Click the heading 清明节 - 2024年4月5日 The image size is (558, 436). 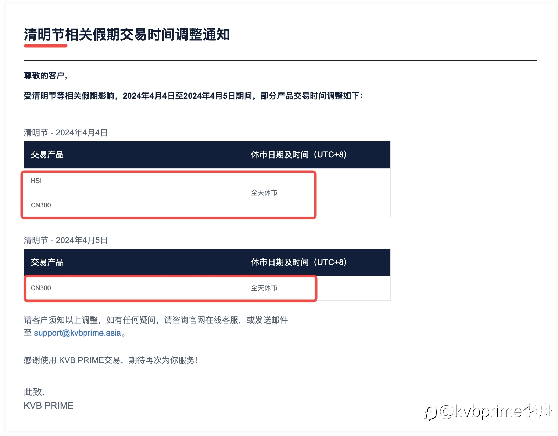pos(66,240)
